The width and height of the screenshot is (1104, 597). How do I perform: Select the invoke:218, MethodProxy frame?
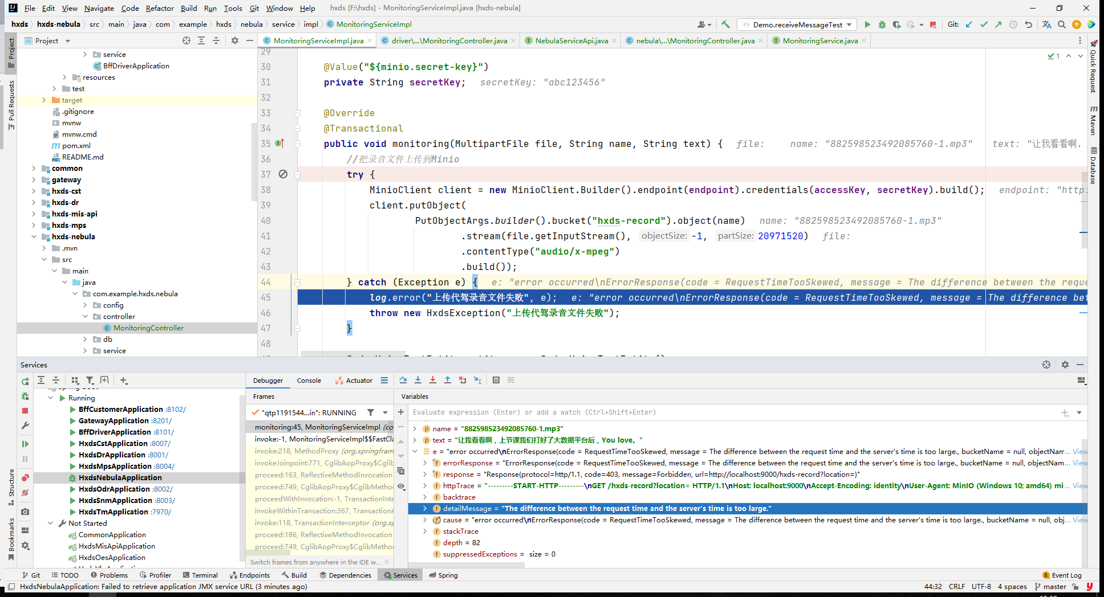(x=323, y=451)
